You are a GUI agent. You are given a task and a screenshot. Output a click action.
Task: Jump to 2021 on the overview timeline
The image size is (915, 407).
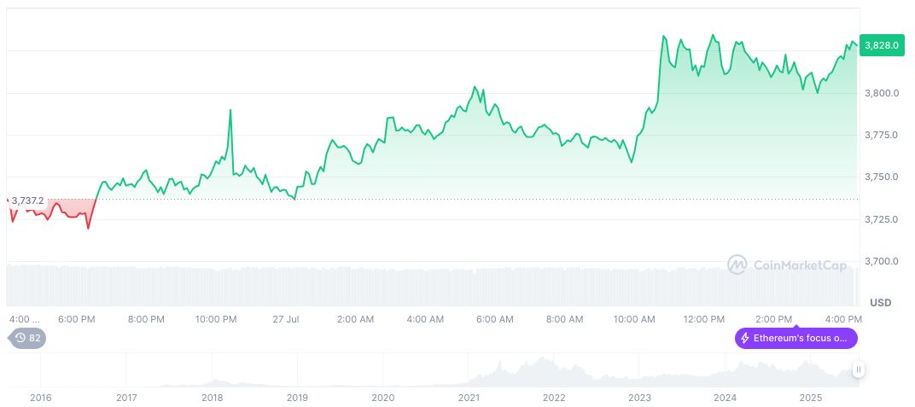(469, 398)
